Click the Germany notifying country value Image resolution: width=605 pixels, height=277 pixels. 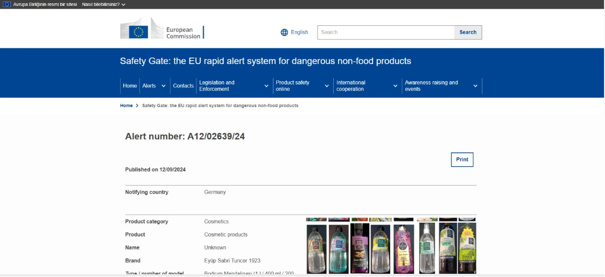pyautogui.click(x=215, y=192)
